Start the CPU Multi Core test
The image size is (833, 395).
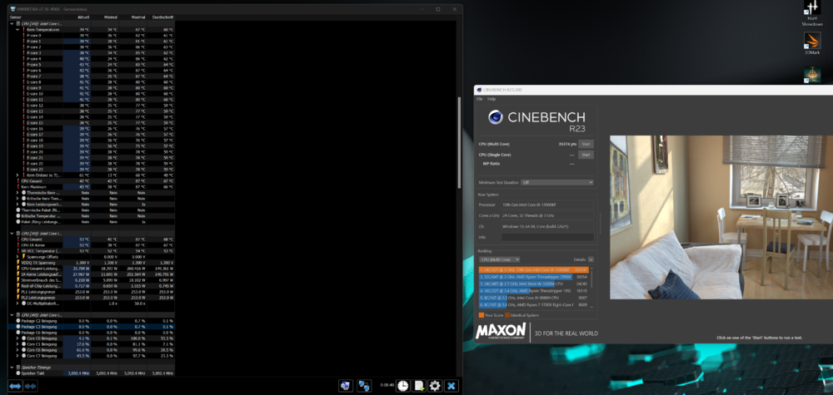[586, 144]
